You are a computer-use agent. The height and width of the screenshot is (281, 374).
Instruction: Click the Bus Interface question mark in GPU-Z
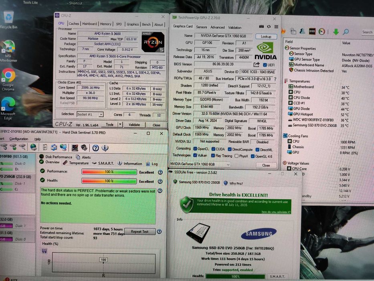click(x=275, y=79)
